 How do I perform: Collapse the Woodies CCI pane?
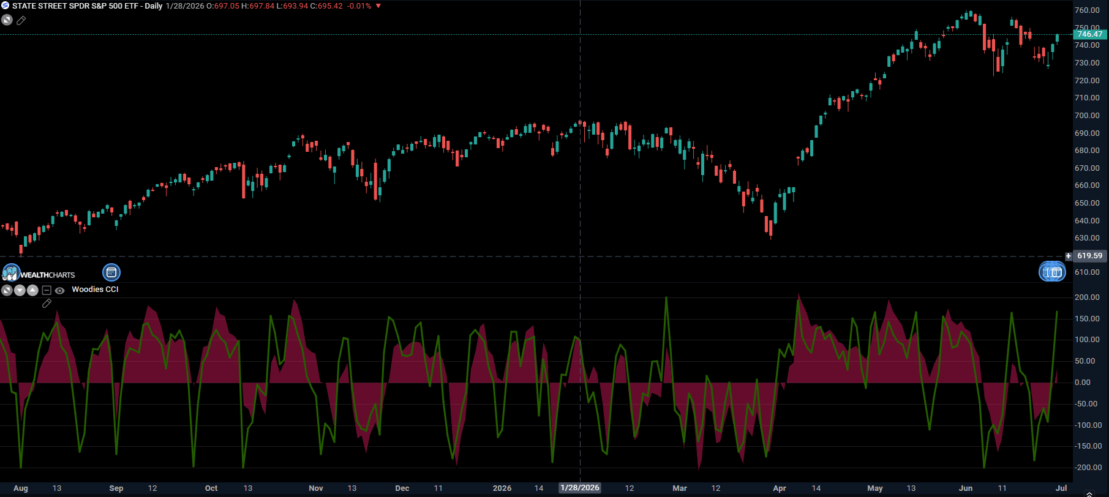[x=47, y=290]
